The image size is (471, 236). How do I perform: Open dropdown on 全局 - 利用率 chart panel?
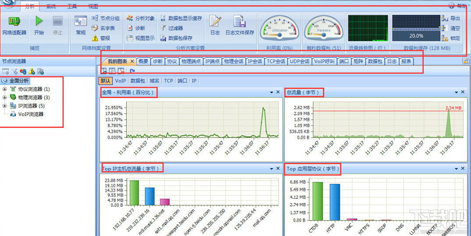pos(272,92)
